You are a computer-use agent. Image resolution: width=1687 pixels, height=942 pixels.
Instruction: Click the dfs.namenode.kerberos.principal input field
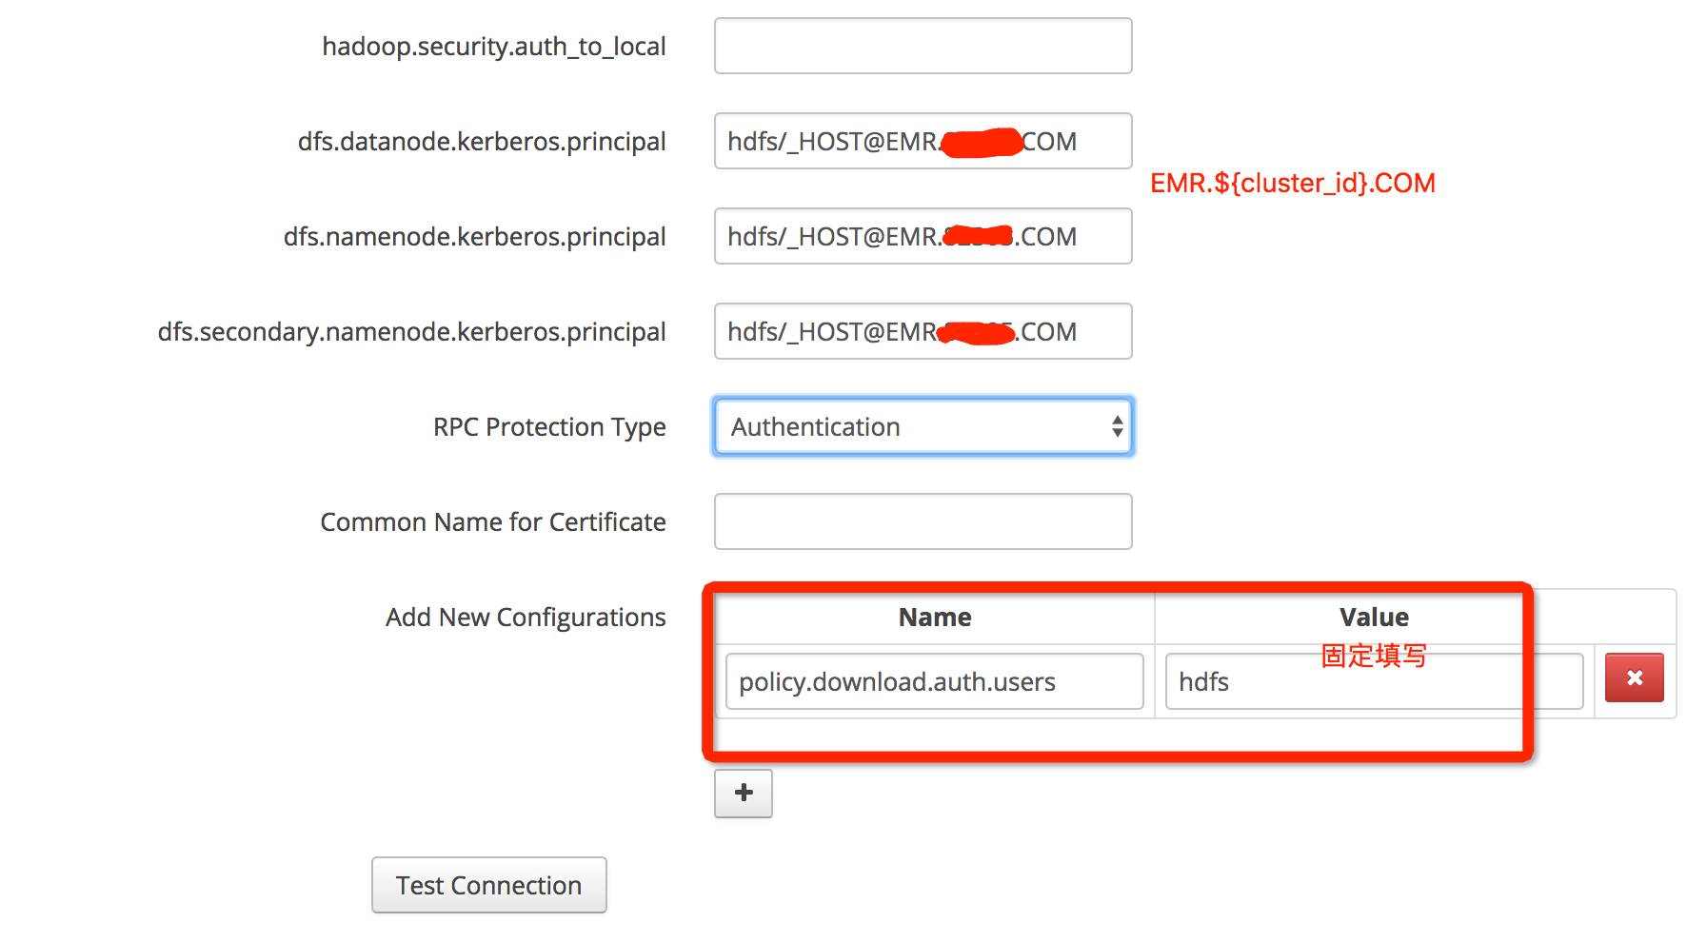923,236
